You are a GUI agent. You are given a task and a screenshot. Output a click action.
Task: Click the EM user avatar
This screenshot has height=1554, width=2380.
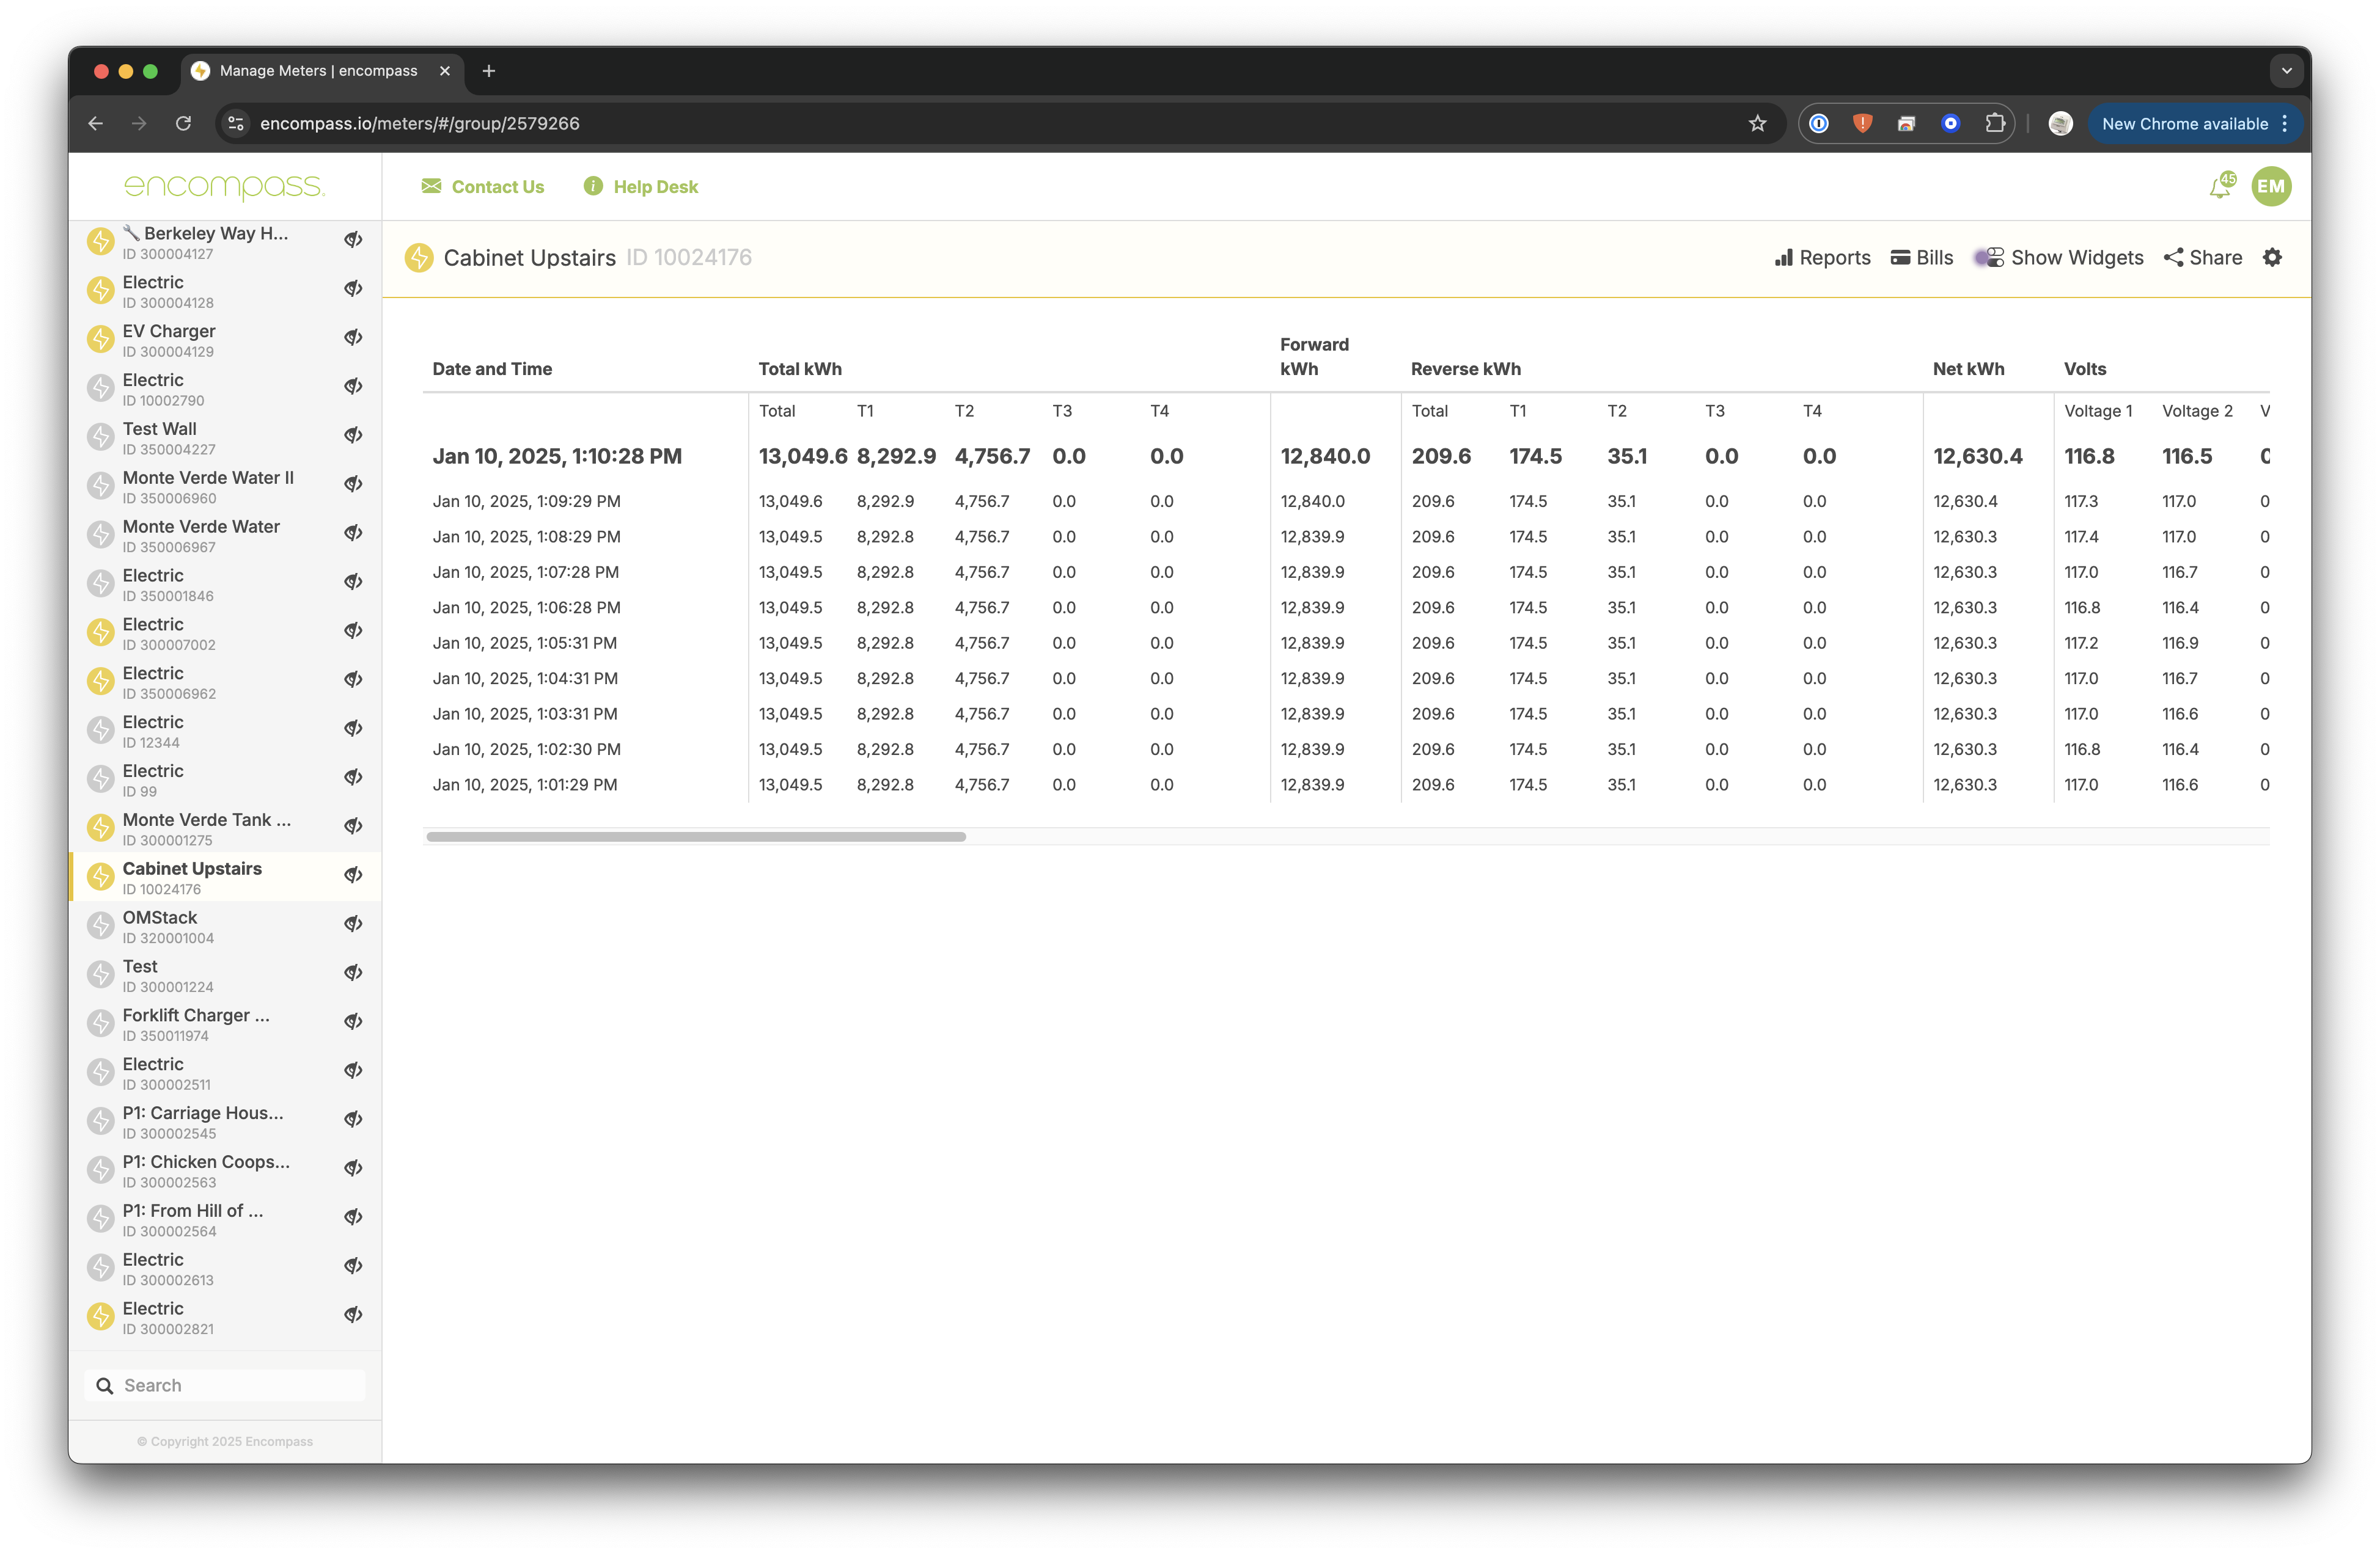[2271, 187]
